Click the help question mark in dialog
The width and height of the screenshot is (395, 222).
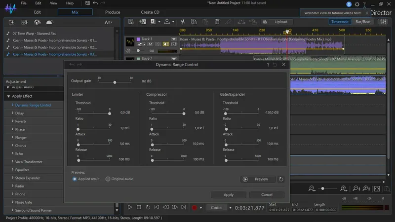268,65
